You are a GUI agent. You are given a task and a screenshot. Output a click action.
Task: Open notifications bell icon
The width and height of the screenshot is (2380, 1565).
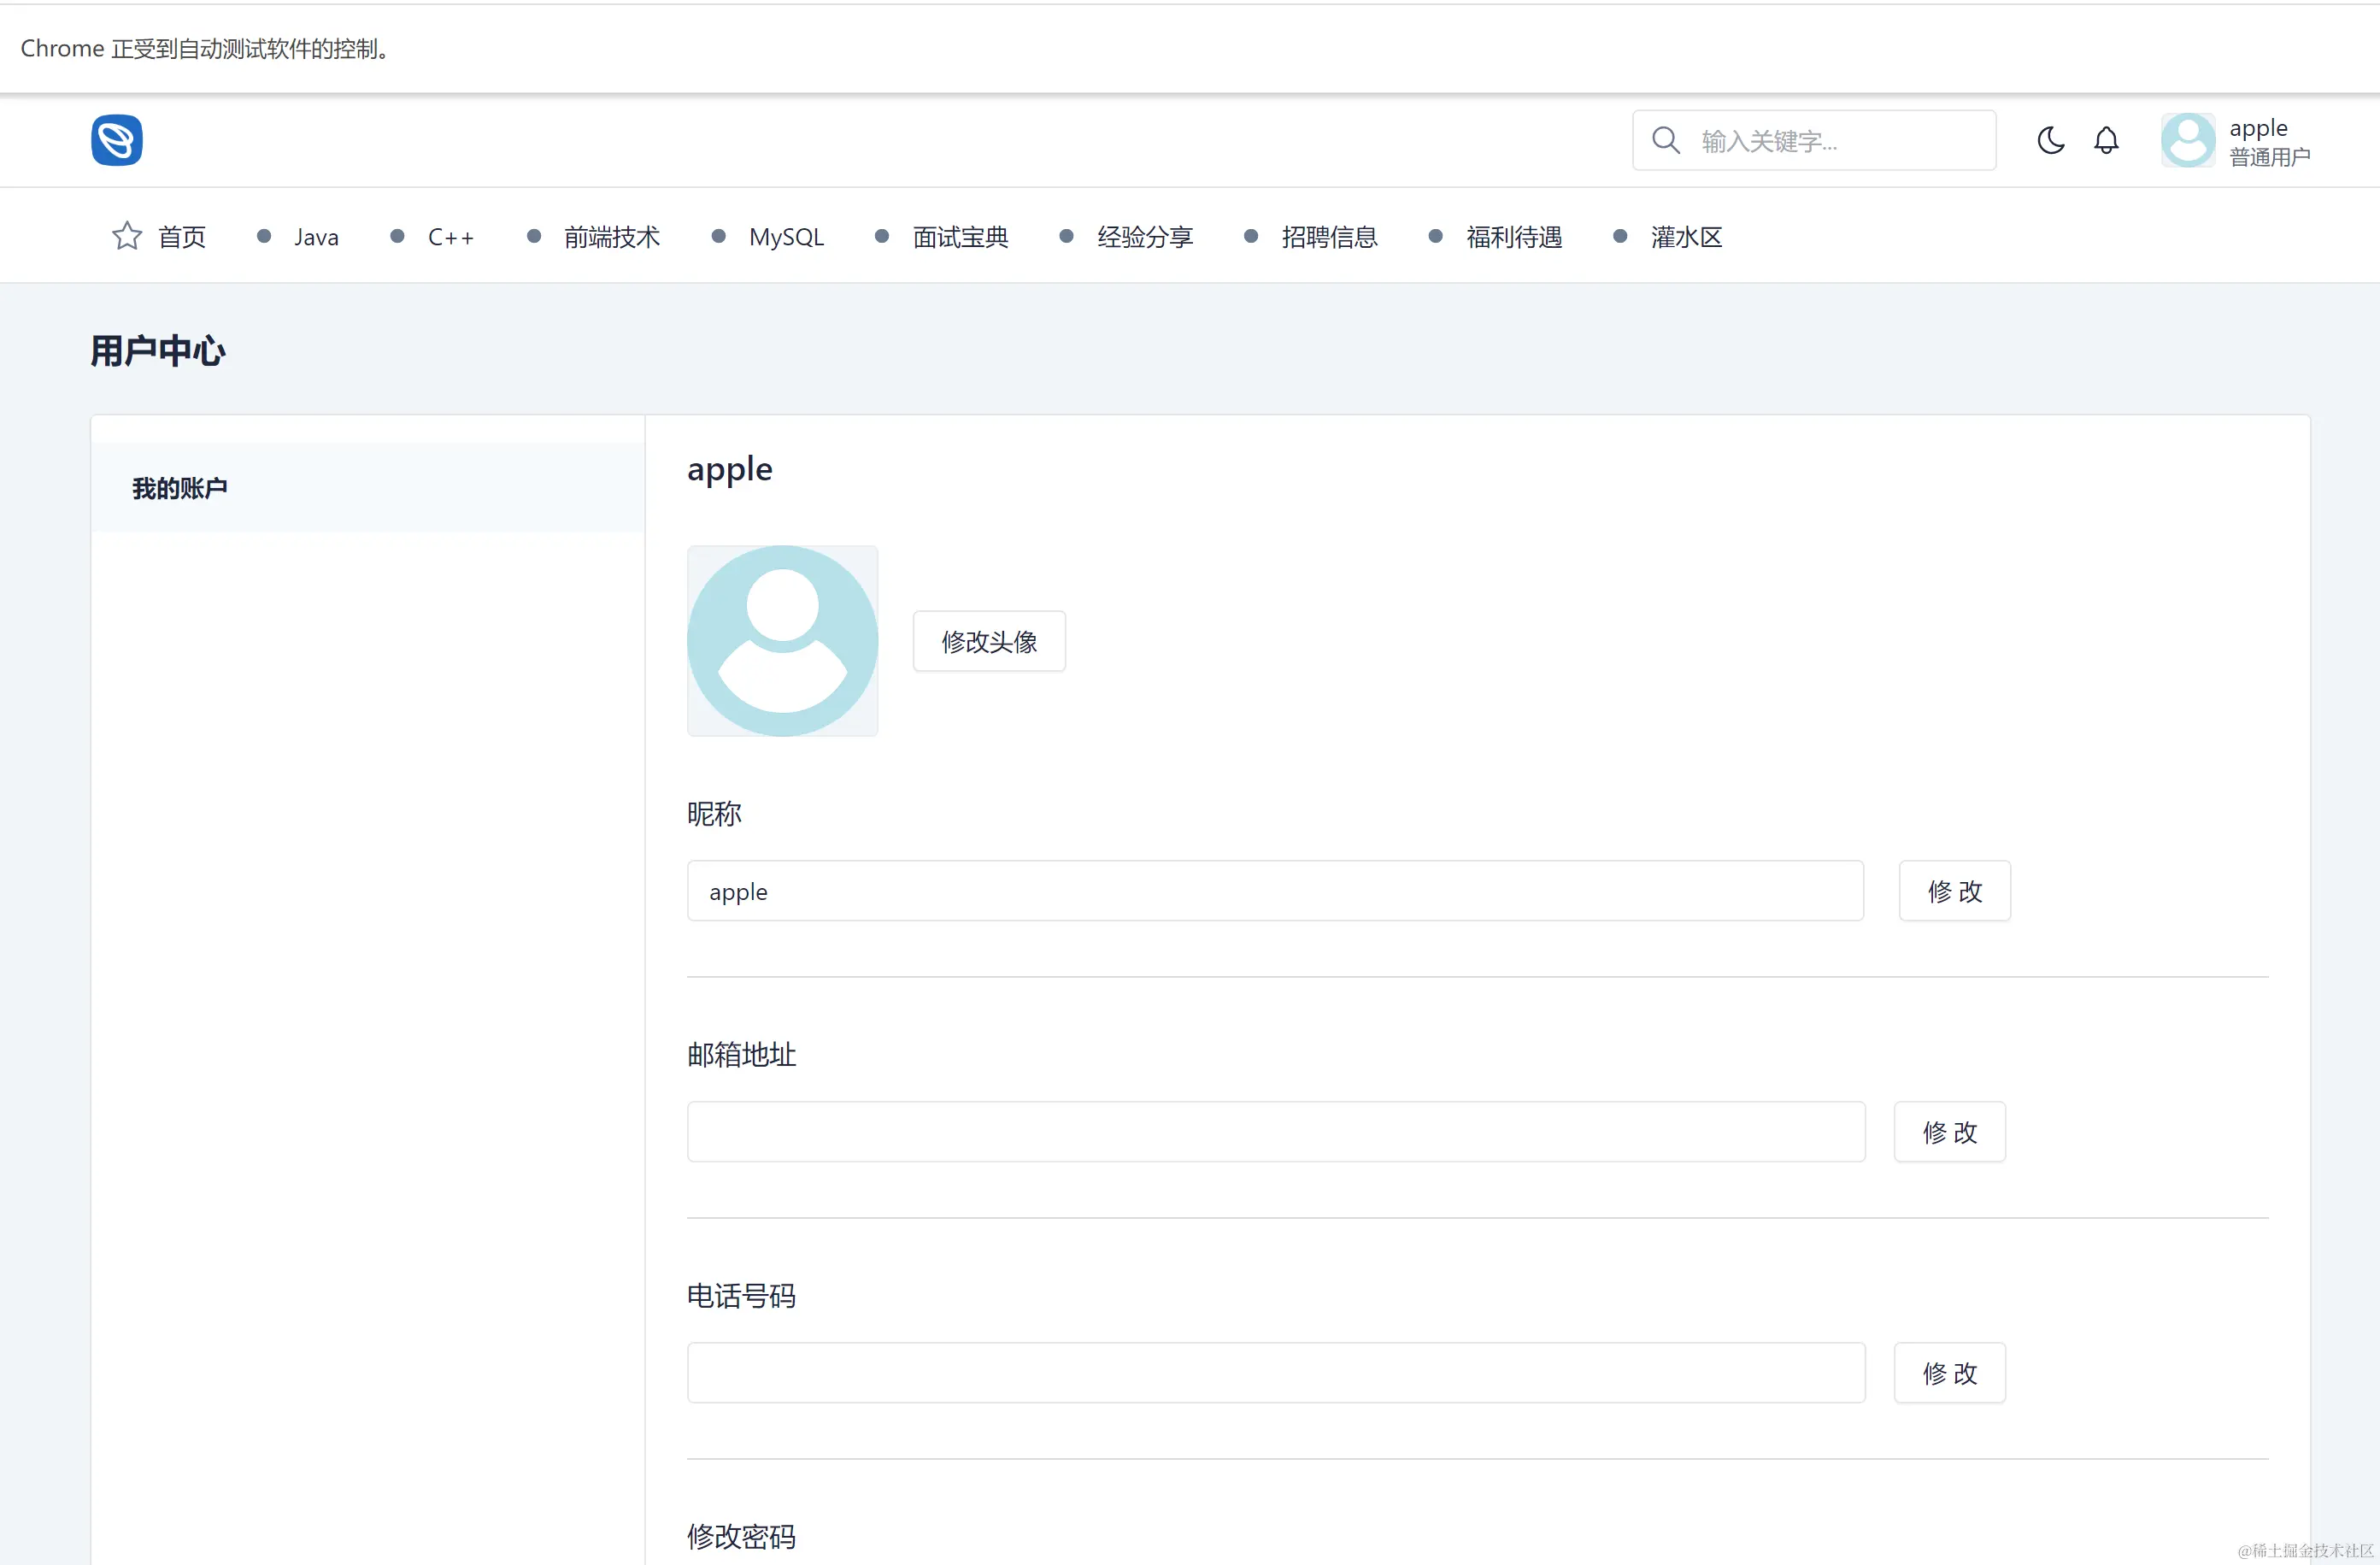[2106, 140]
